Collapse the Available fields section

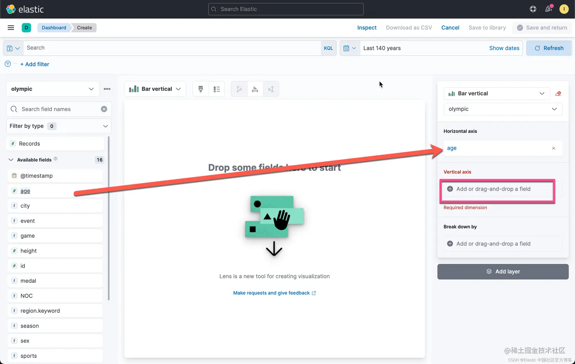[x=11, y=160]
